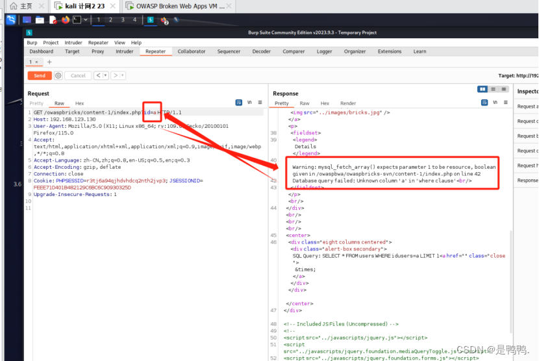The height and width of the screenshot is (361, 539).
Task: Go to the Organizer tab
Action: 355,51
